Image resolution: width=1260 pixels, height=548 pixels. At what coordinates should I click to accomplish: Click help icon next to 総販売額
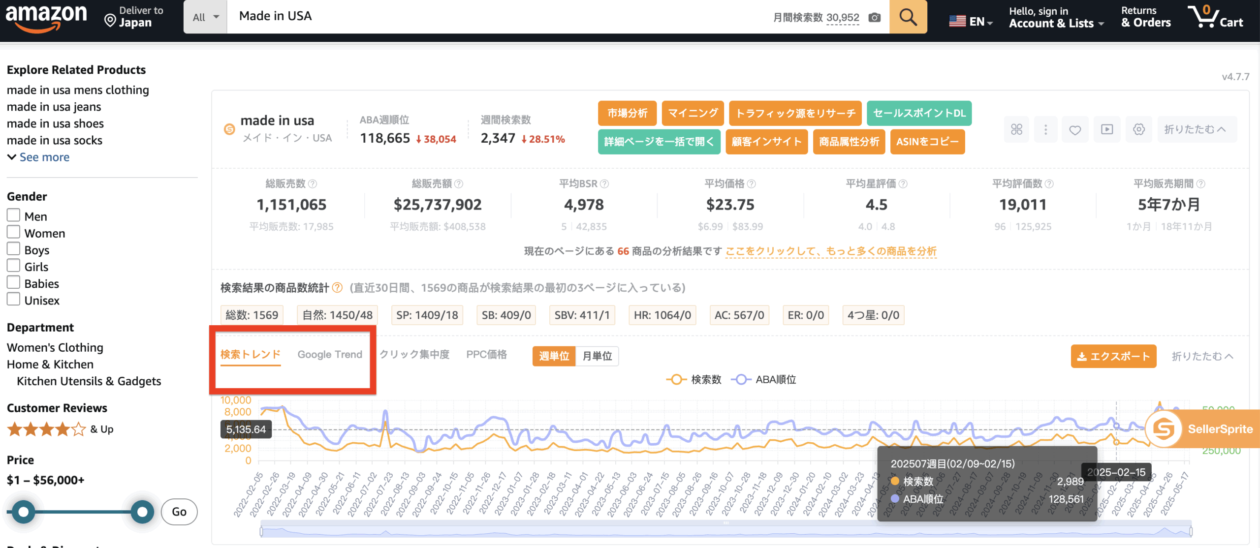(459, 184)
